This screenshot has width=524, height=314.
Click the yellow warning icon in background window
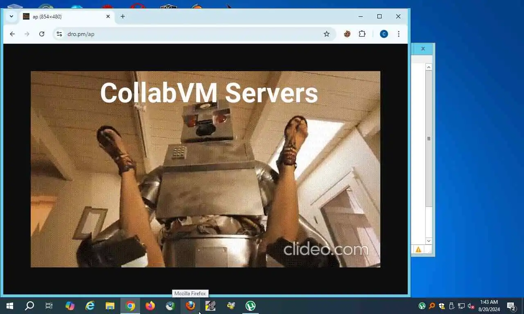[x=418, y=249]
